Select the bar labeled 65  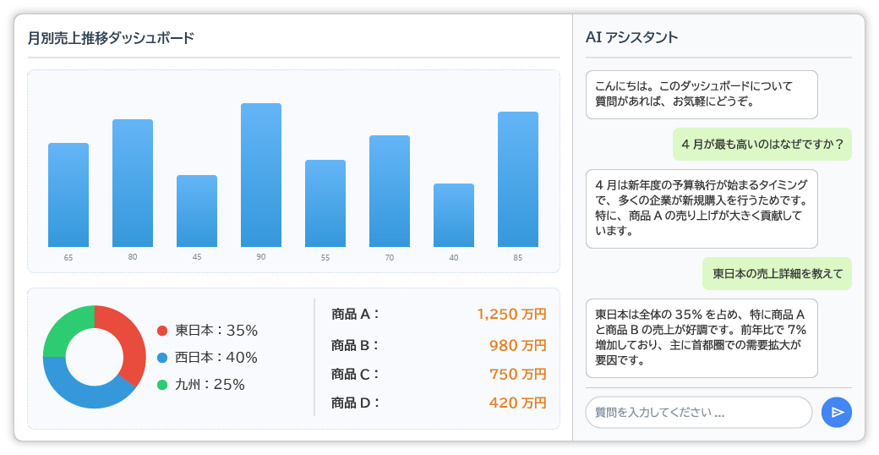click(x=68, y=195)
